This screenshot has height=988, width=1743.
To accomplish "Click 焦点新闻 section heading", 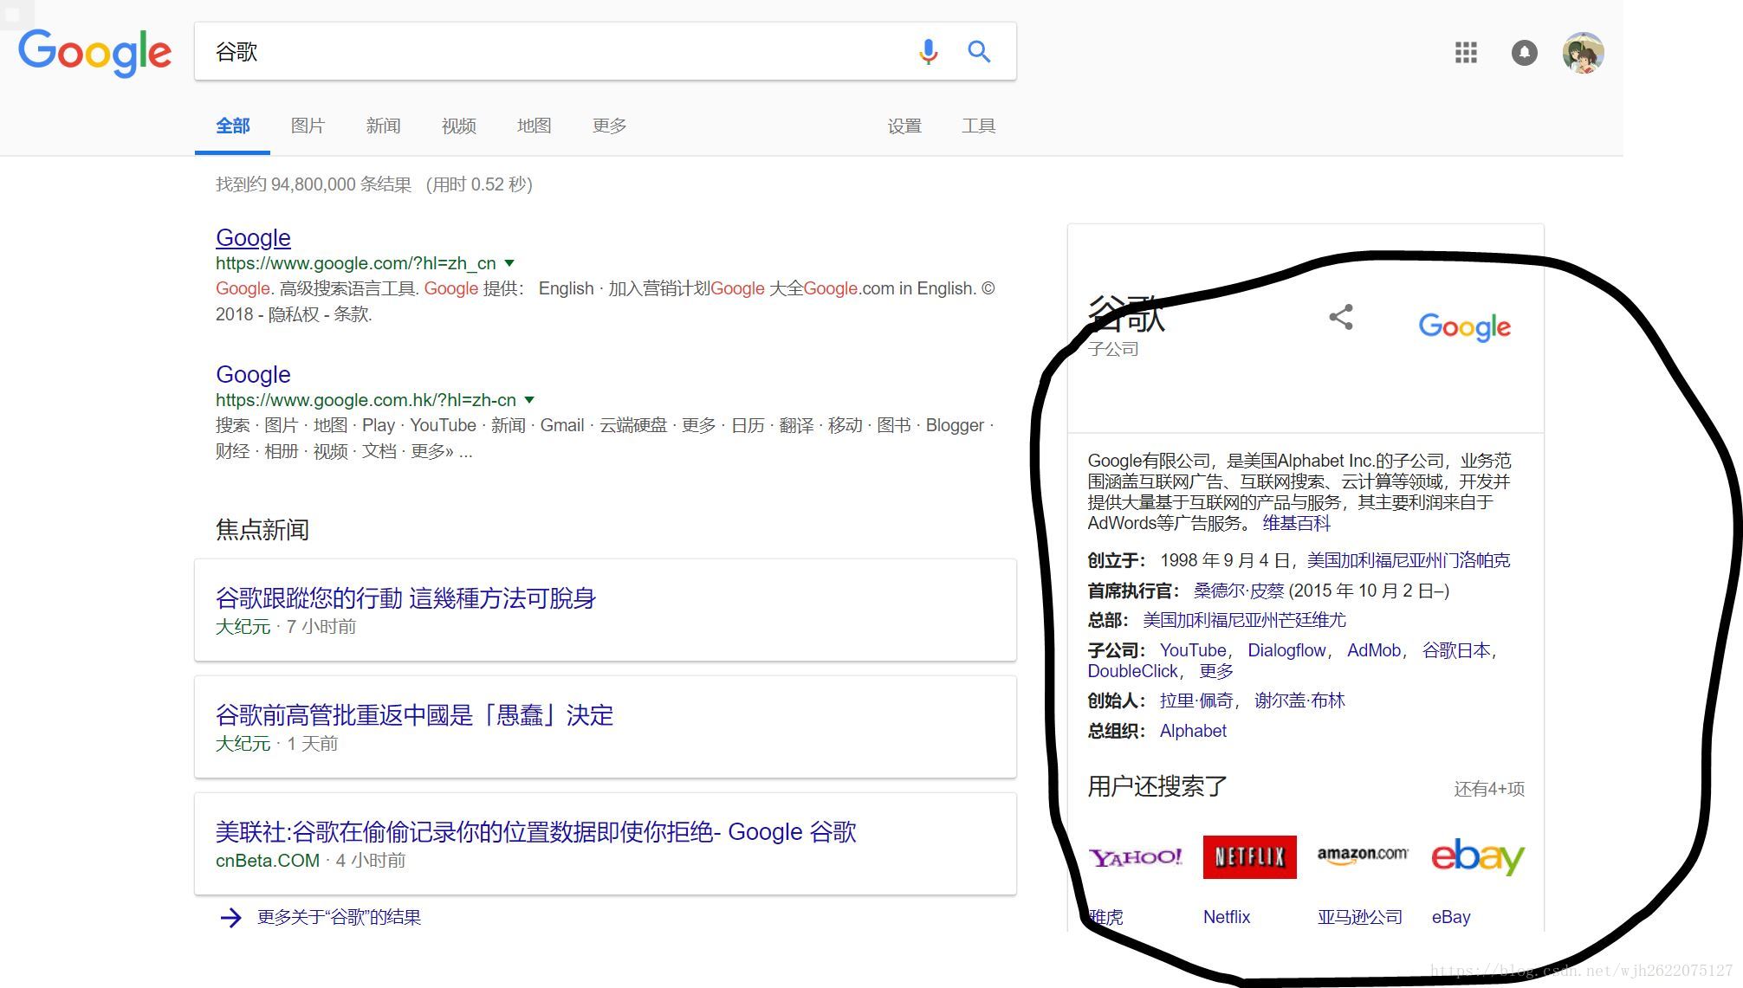I will 262,530.
